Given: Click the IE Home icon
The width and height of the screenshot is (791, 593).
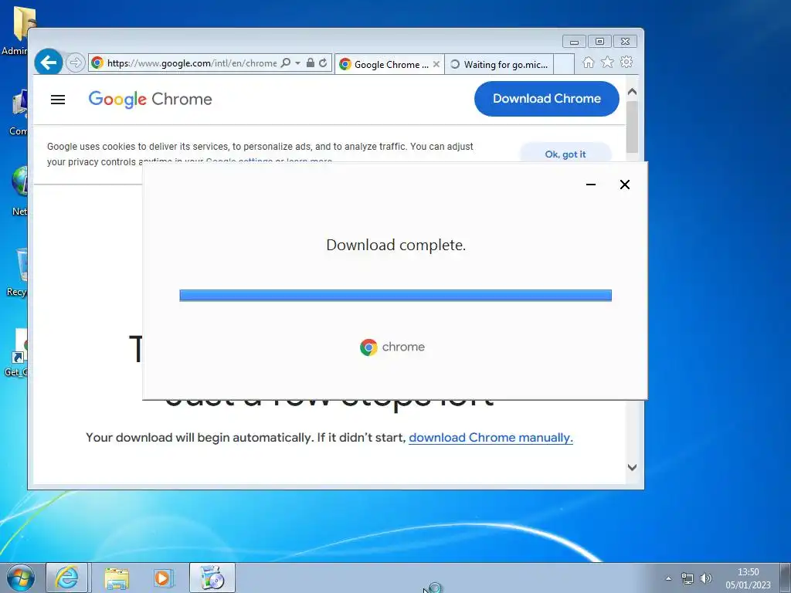Looking at the screenshot, I should coord(588,62).
